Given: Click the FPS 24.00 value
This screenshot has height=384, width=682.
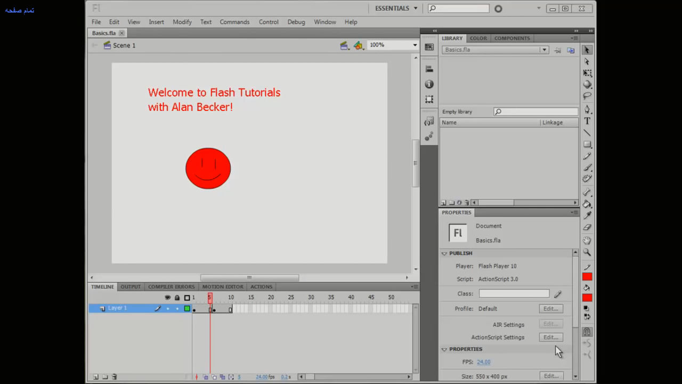Looking at the screenshot, I should pyautogui.click(x=483, y=362).
